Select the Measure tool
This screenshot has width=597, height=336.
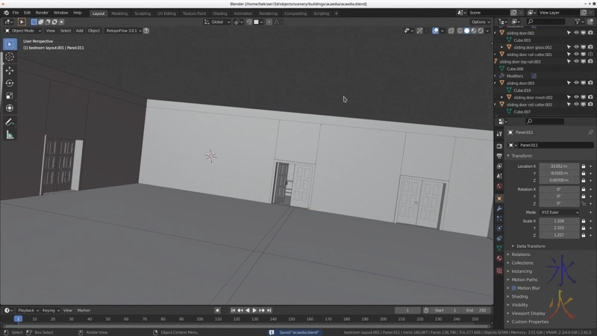(x=10, y=134)
